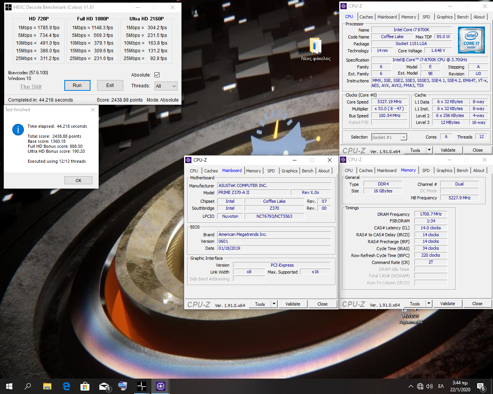Click Tools button in Memory window
This screenshot has height=394, width=493.
(415, 304)
